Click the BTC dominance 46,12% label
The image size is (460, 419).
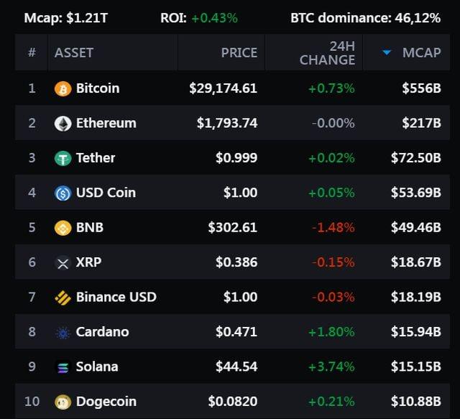point(366,18)
